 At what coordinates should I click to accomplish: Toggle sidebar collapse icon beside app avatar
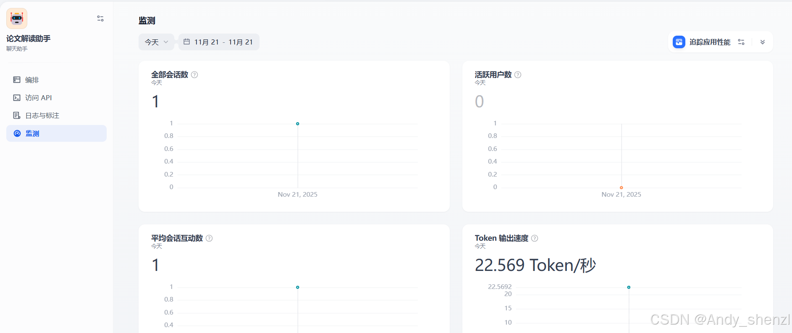(100, 18)
